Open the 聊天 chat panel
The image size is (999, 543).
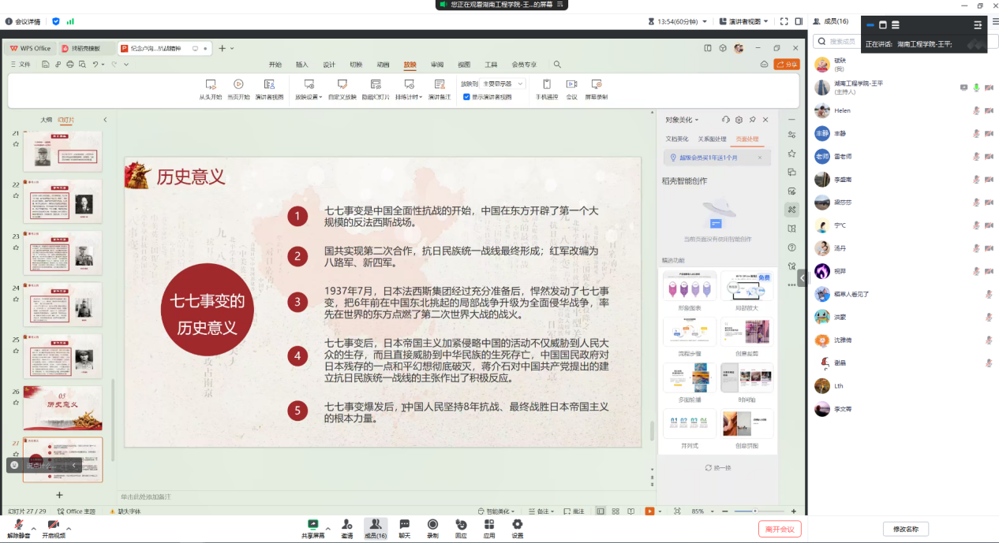(404, 524)
